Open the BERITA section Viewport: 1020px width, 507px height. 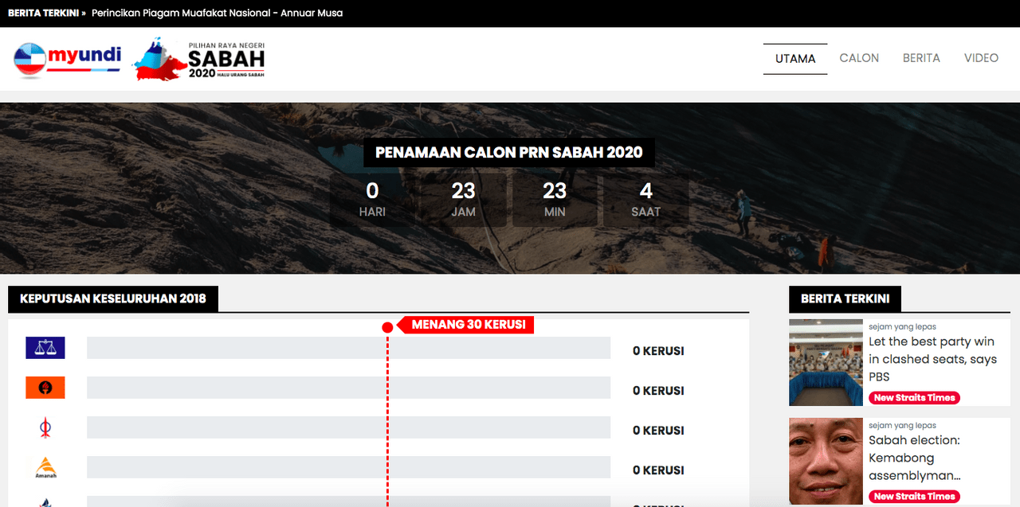point(921,57)
